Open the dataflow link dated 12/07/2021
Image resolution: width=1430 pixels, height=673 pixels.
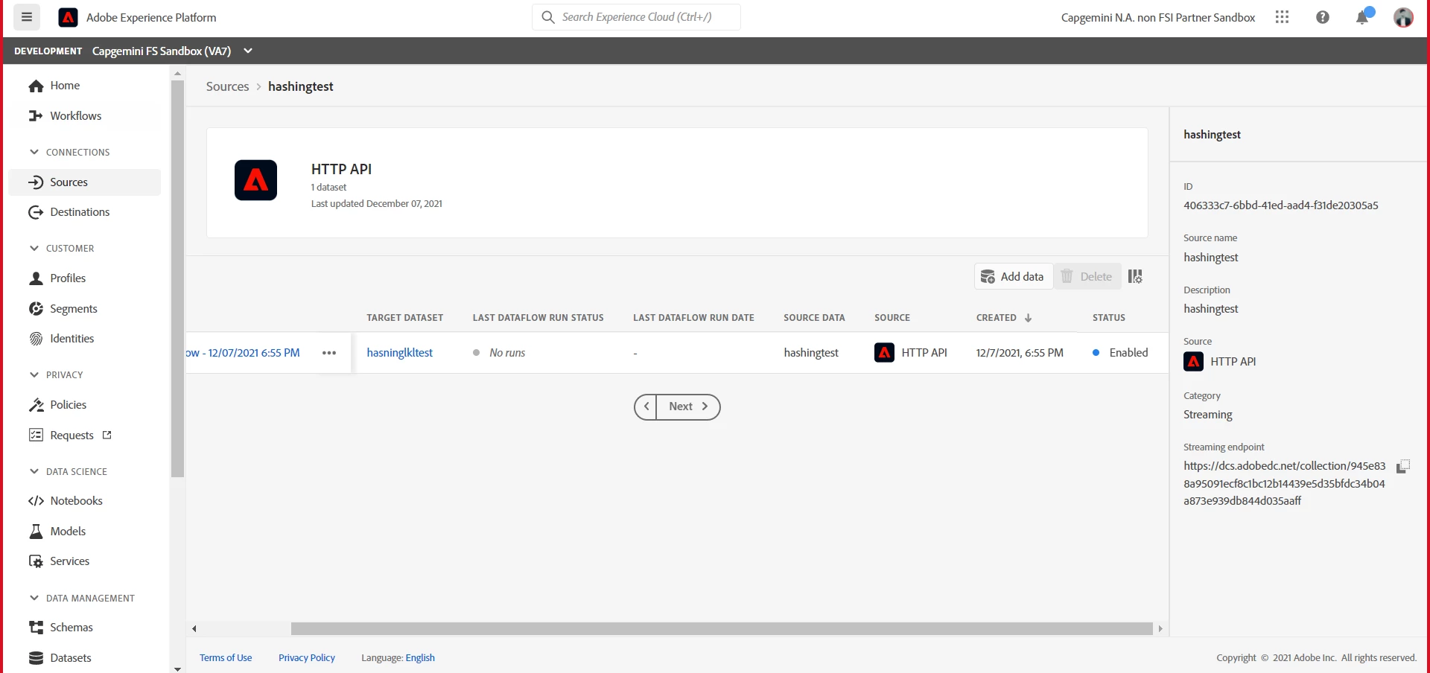pos(243,353)
